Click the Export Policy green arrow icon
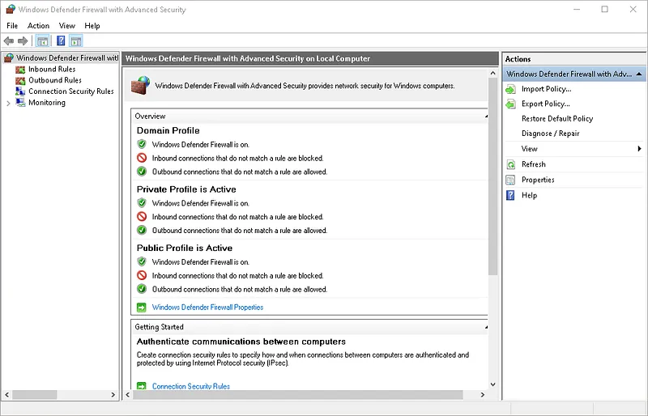This screenshot has height=416, width=648. [x=511, y=104]
